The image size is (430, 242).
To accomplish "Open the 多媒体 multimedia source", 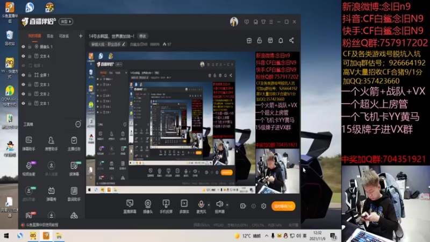I will pos(184,207).
